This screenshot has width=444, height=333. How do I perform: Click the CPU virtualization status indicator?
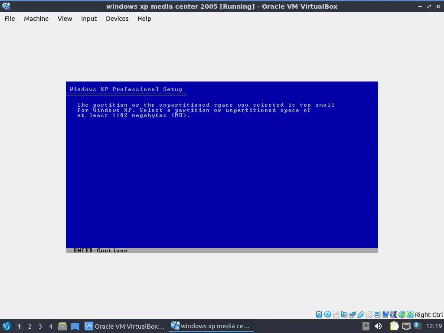pos(394,314)
